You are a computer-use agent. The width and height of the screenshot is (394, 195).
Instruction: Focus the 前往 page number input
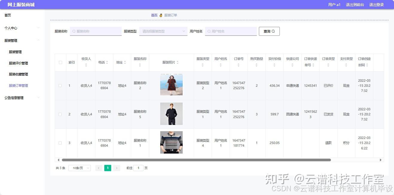(138, 168)
